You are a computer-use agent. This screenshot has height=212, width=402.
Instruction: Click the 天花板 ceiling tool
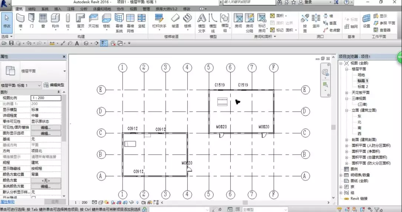[93, 21]
